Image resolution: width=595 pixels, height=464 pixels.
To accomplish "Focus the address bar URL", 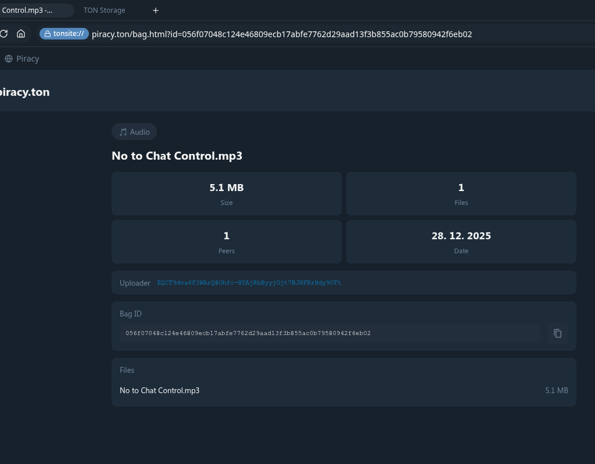I will [282, 34].
